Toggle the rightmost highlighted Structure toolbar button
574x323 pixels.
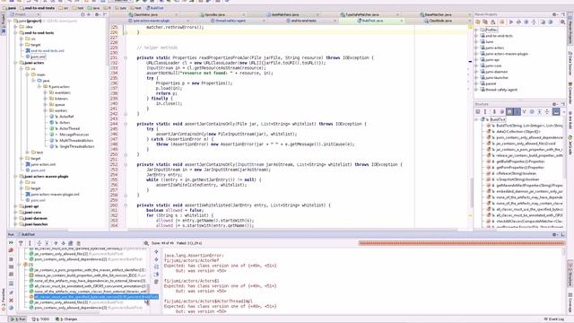556,111
